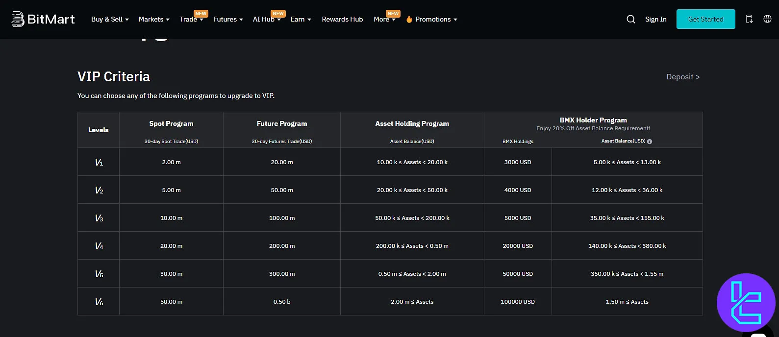Click the 5000 USD holdings cell
Screen dimensions: 779x337
[518, 218]
